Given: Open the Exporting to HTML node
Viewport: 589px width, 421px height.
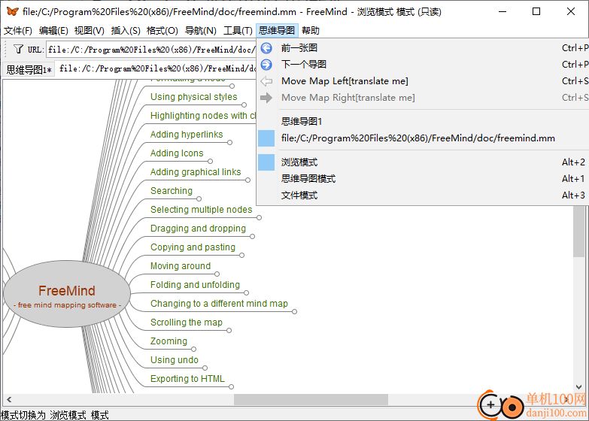Looking at the screenshot, I should [x=187, y=379].
